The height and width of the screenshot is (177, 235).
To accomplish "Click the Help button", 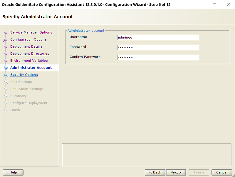I will 13,172.
